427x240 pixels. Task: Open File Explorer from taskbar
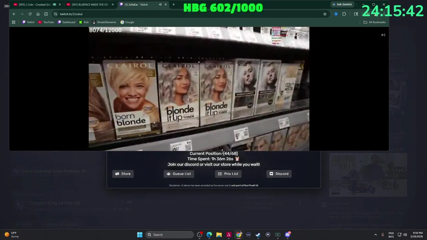pos(219,235)
